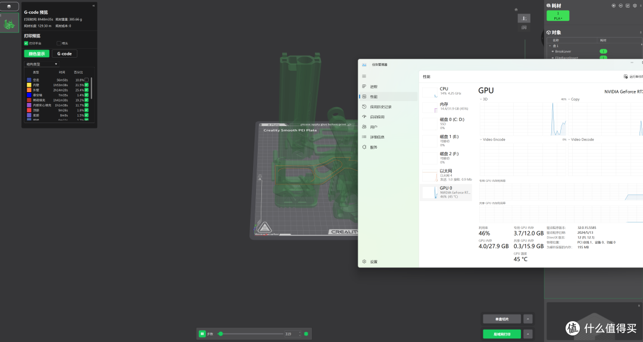Toggle the Task Manager hamburger menu
The height and width of the screenshot is (342, 643).
click(x=364, y=76)
